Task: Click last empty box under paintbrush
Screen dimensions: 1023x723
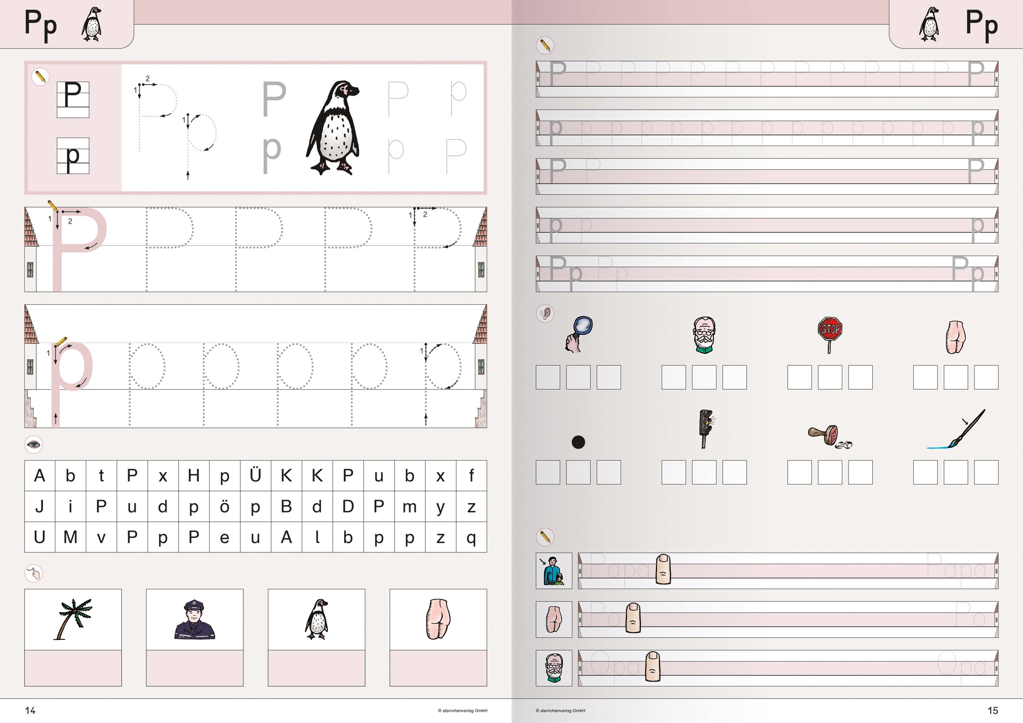Action: pyautogui.click(x=986, y=472)
